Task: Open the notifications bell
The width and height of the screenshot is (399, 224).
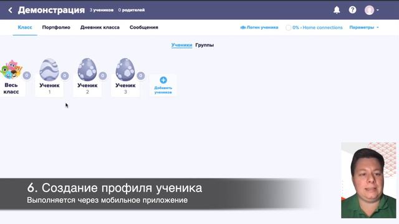Action: (x=337, y=10)
